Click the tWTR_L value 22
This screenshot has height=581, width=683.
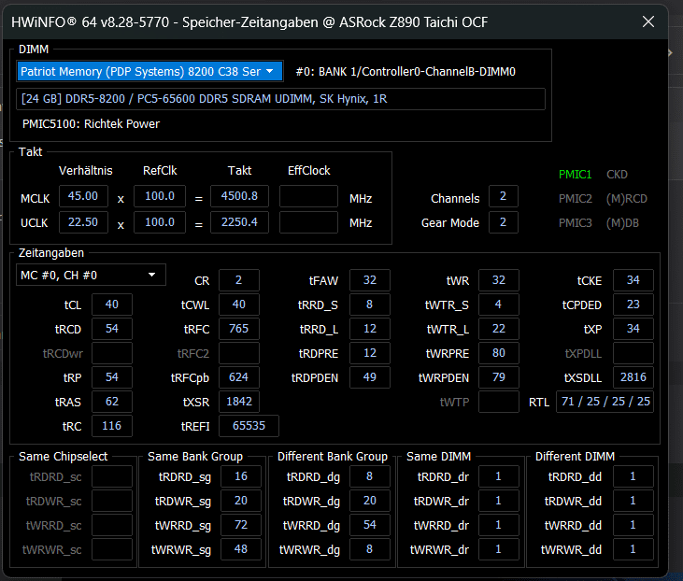[499, 329]
